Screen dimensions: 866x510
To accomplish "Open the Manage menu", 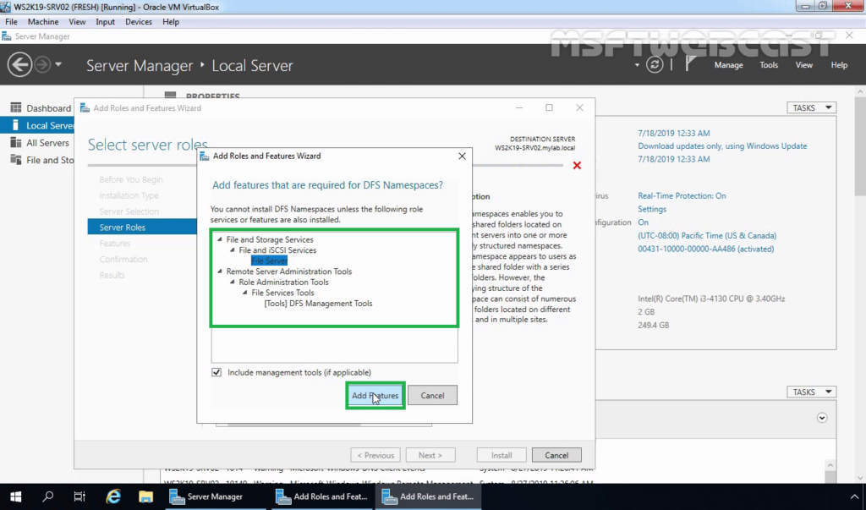I will pyautogui.click(x=728, y=65).
